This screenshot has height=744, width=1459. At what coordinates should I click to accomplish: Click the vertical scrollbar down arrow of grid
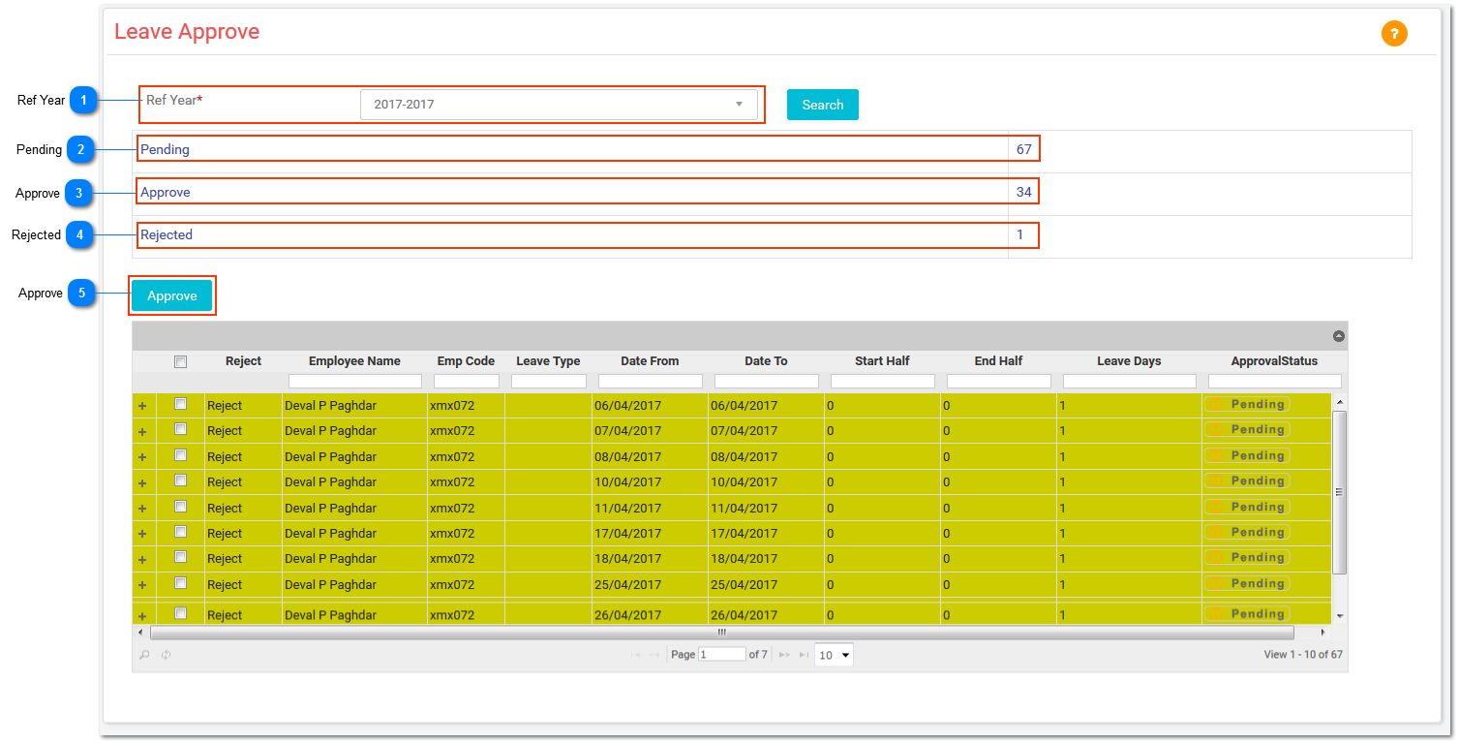point(1340,616)
